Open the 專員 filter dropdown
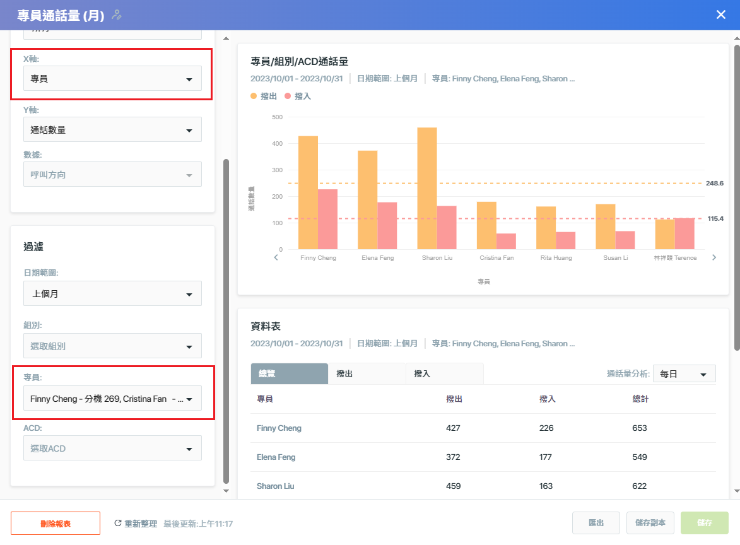The image size is (740, 545). pyautogui.click(x=112, y=398)
